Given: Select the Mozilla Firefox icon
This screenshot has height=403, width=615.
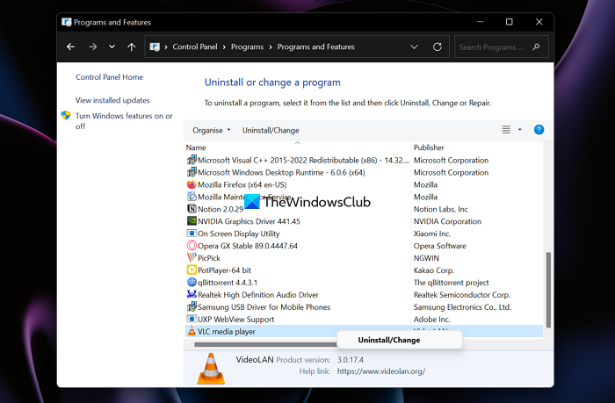Looking at the screenshot, I should point(192,184).
